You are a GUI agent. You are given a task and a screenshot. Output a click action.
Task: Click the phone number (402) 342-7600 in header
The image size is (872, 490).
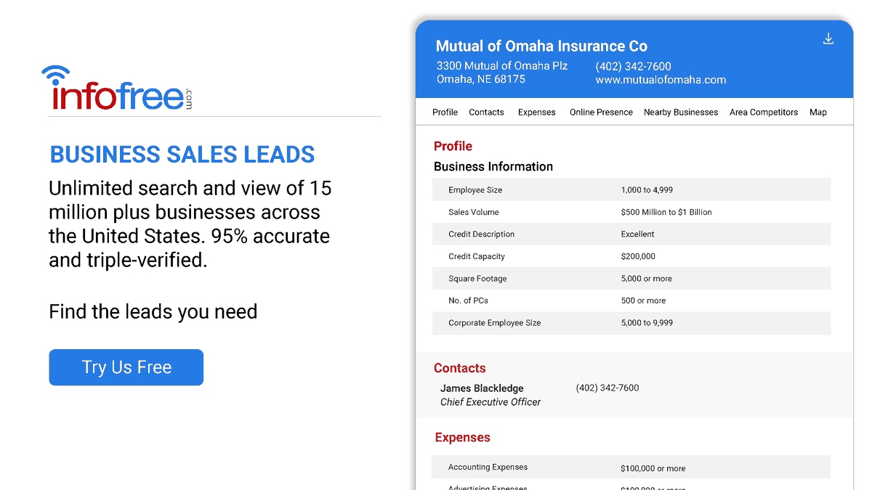632,65
